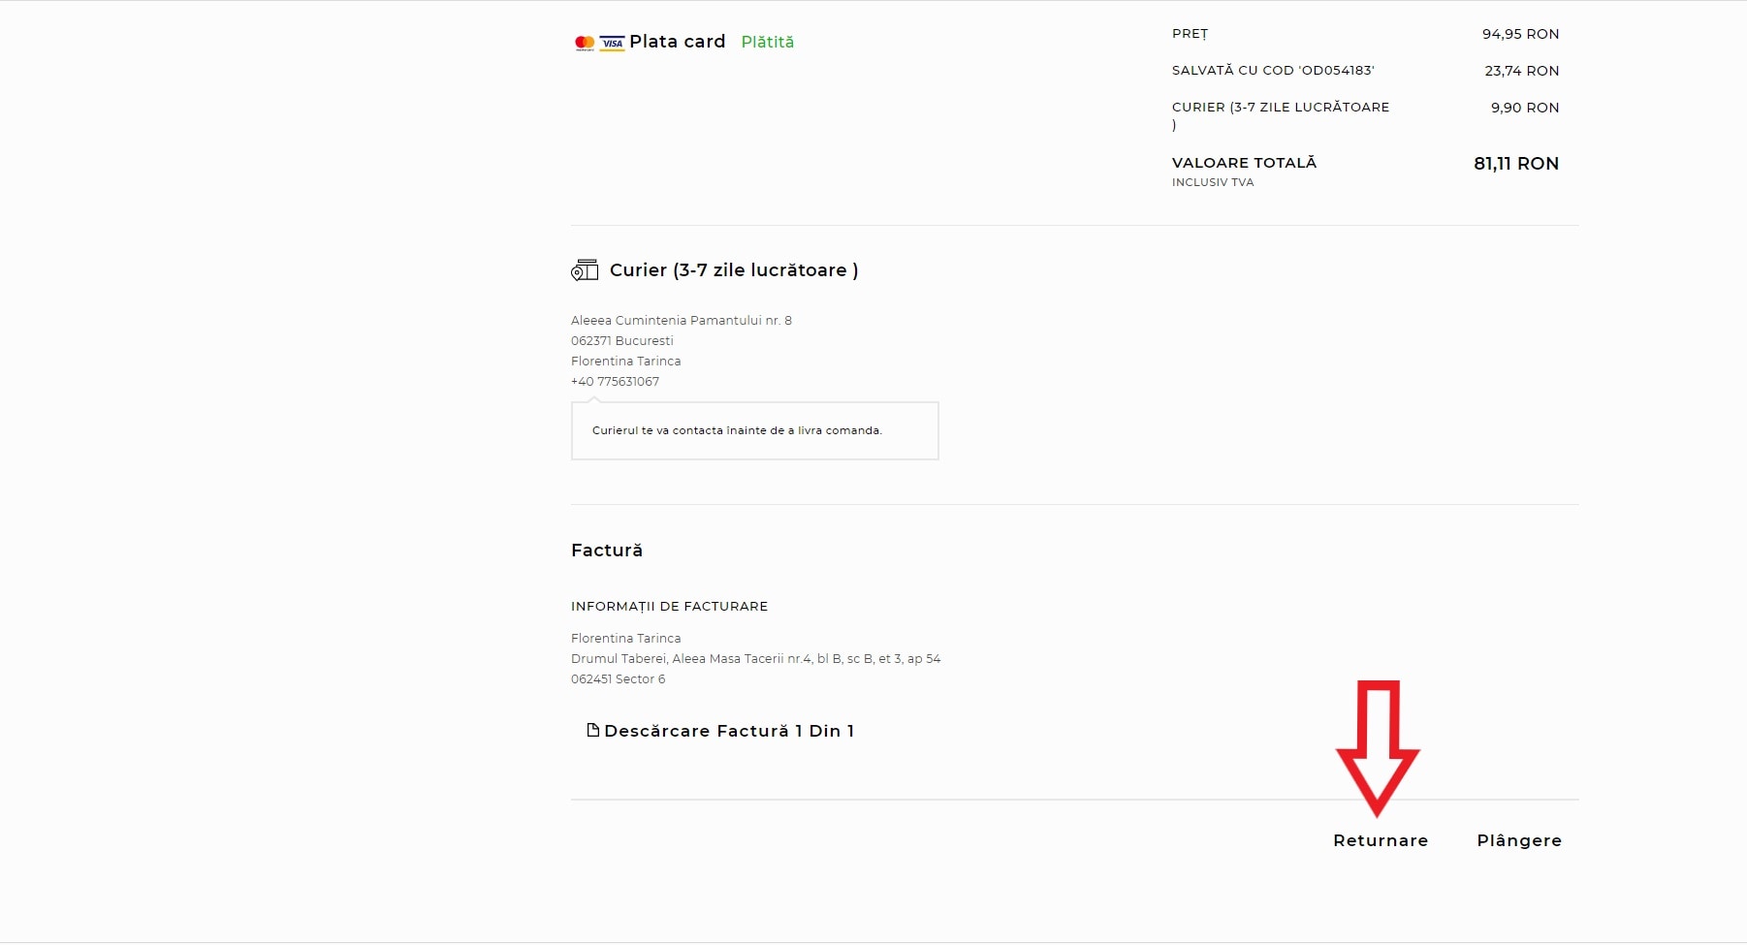1747x945 pixels.
Task: Open the Plângere link
Action: coord(1519,840)
